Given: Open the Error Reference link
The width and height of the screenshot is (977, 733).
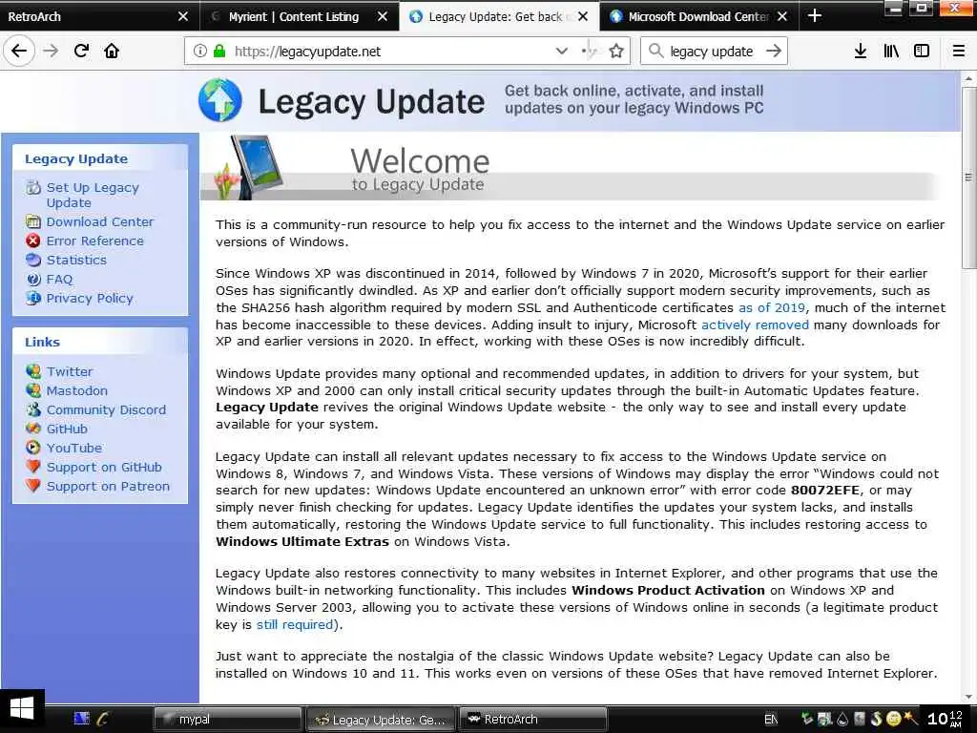Looking at the screenshot, I should click(94, 241).
